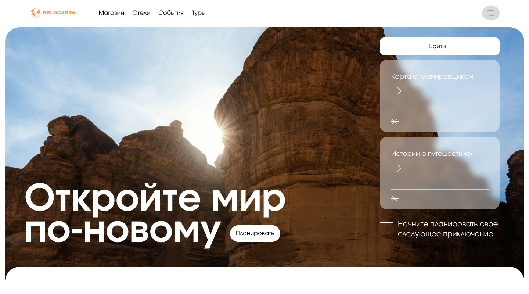Click the Relocarta globe logo icon
This screenshot has width=529, height=294.
pos(36,13)
